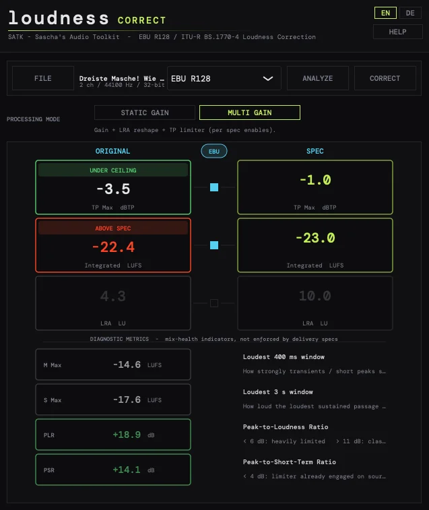Viewport: 429px width, 510px height.
Task: Enable the LRA reshape checkbox
Action: click(214, 303)
